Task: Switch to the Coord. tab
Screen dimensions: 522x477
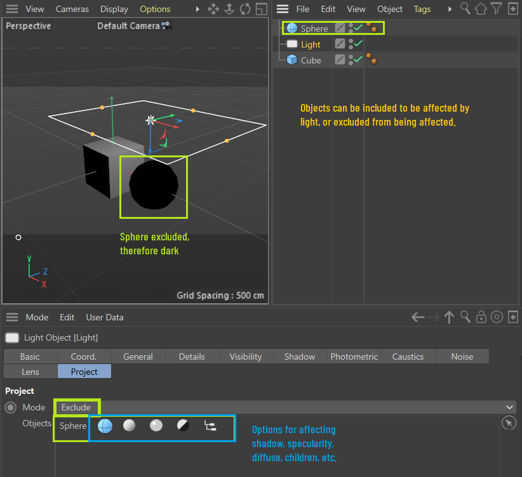Action: click(x=84, y=356)
